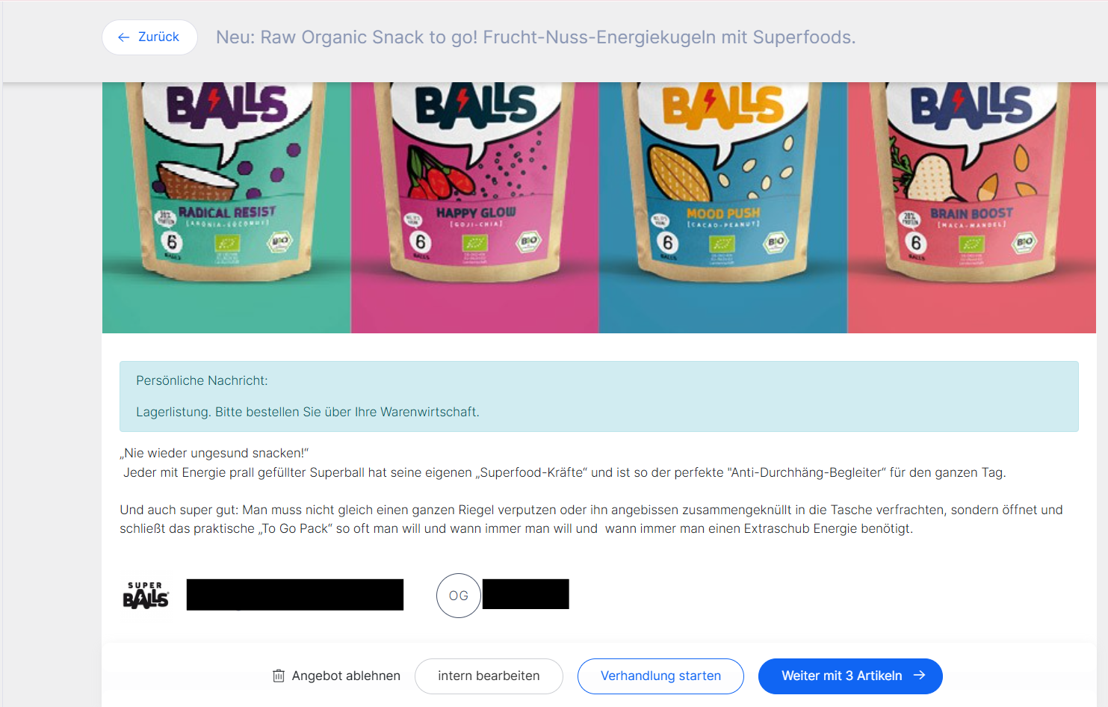Open the Mood Push product image
Viewport: 1108px width, 707px height.
click(x=723, y=208)
